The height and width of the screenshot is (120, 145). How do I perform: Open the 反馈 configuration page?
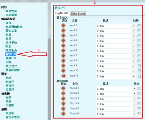pos(8,38)
